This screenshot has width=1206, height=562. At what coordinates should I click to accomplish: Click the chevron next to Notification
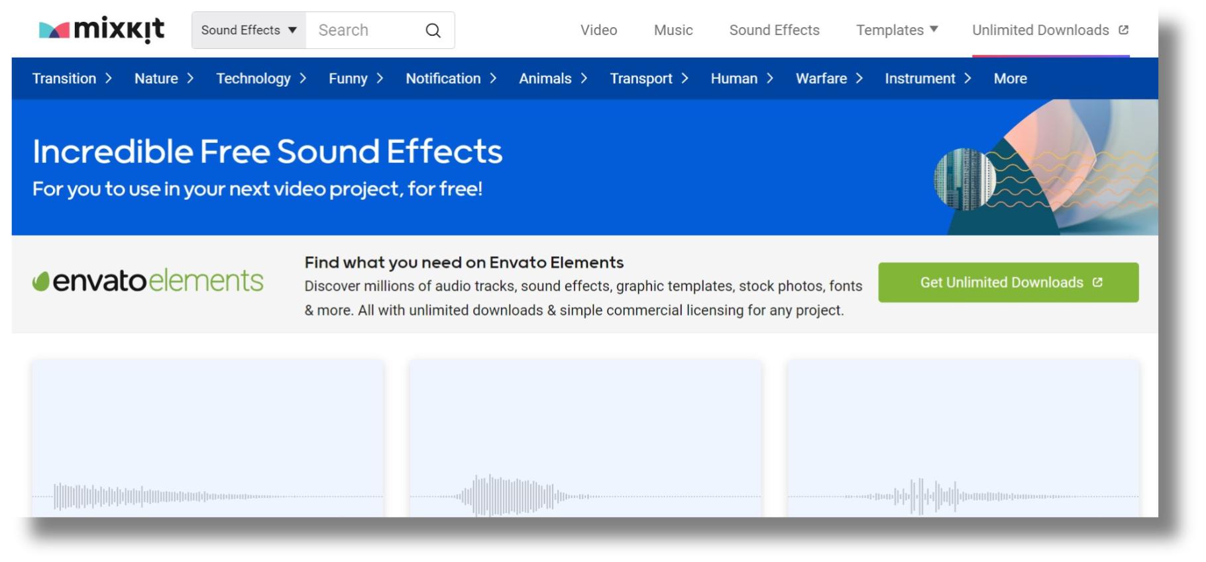pyautogui.click(x=493, y=79)
